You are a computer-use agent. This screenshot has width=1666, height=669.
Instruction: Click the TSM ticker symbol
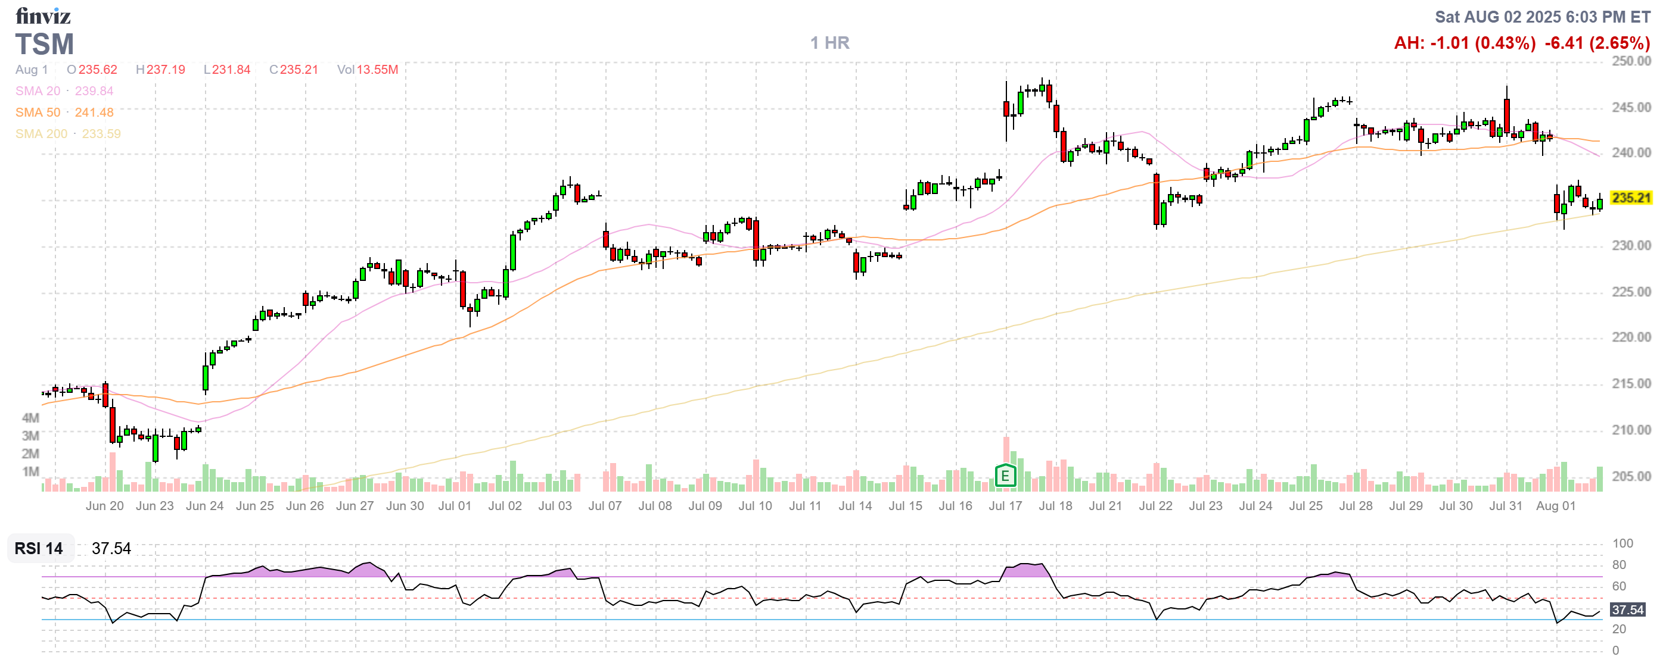pos(45,45)
